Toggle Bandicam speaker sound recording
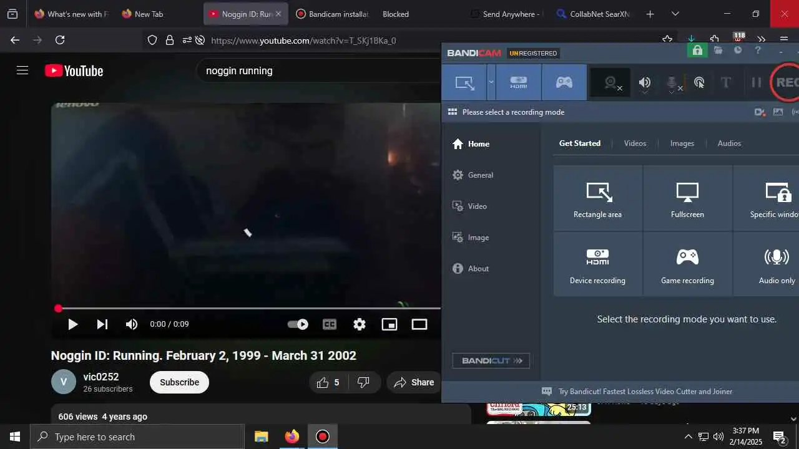This screenshot has width=799, height=449. (x=645, y=82)
